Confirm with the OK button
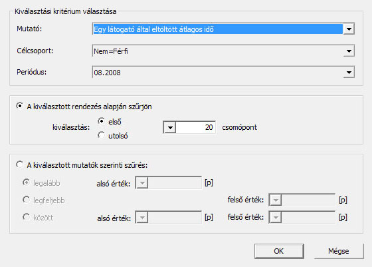372x267 pixels. click(x=279, y=251)
